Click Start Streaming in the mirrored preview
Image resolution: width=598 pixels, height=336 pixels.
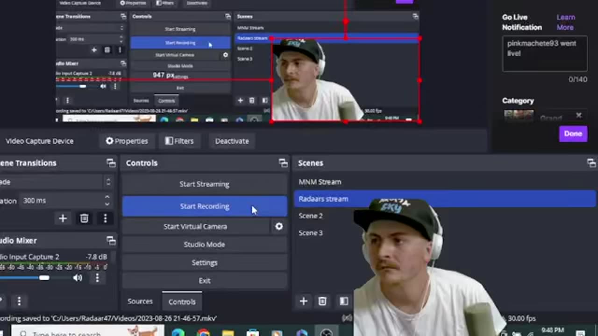[180, 29]
